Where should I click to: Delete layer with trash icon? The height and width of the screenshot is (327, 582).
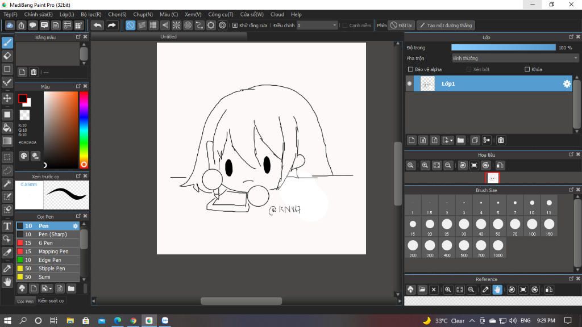point(501,140)
